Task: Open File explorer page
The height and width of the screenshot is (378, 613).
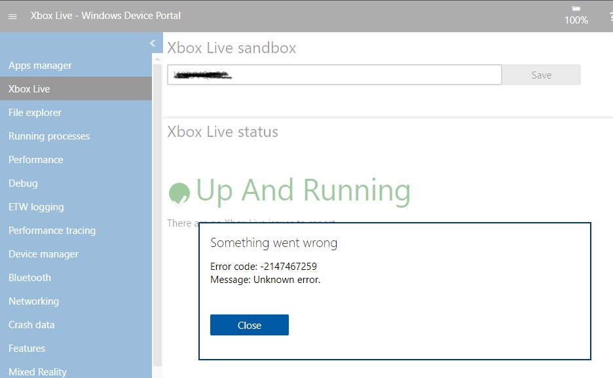Action: (x=76, y=113)
